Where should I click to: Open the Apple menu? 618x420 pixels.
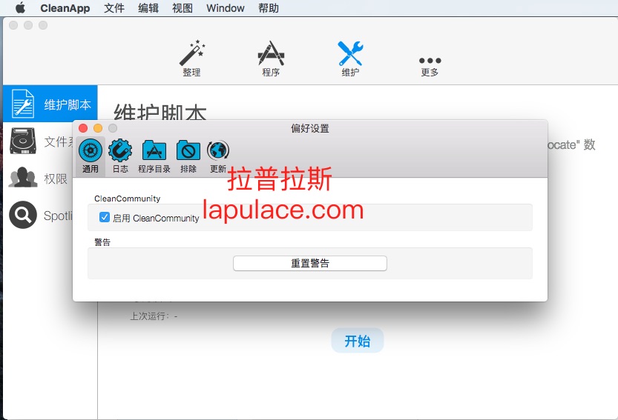pos(20,8)
